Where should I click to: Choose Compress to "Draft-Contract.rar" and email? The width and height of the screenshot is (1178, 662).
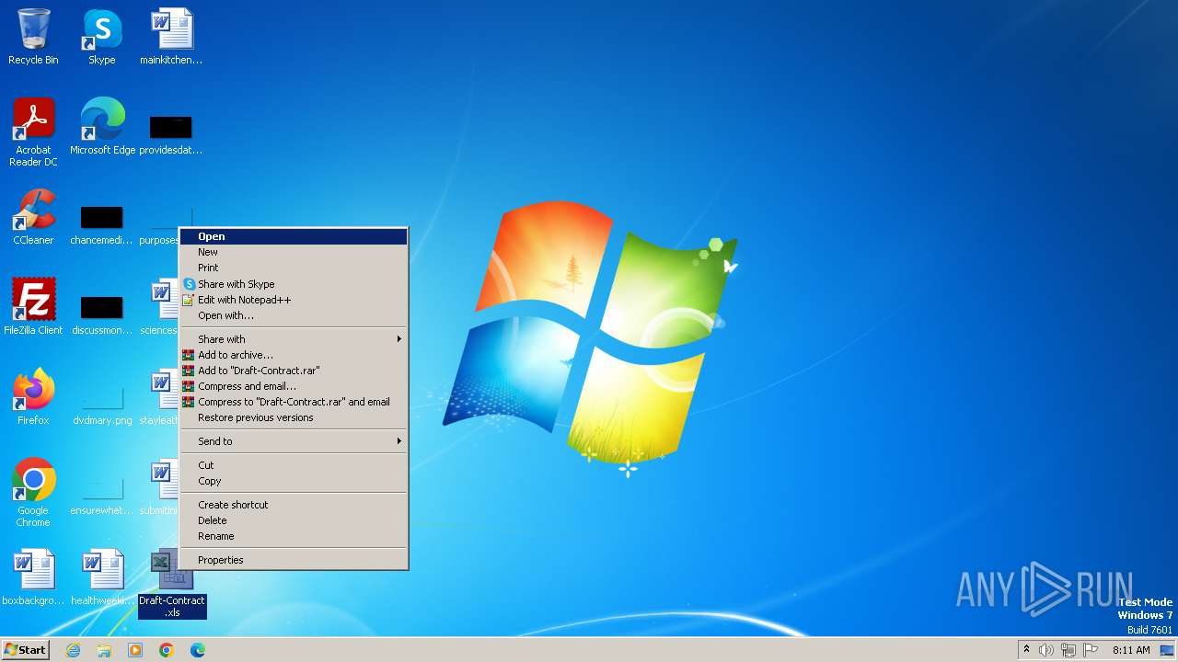point(294,402)
